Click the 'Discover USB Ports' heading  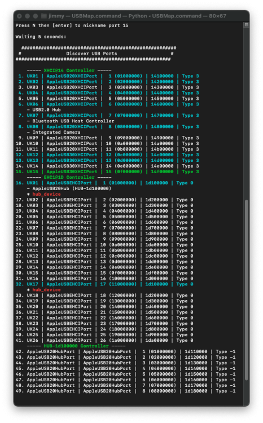point(92,54)
